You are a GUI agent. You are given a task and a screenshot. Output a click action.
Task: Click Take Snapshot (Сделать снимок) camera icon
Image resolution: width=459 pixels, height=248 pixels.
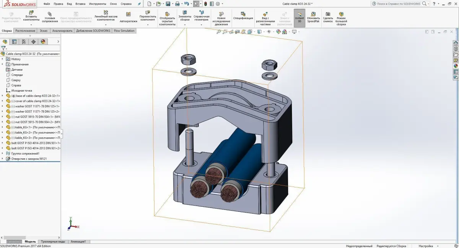click(x=328, y=14)
